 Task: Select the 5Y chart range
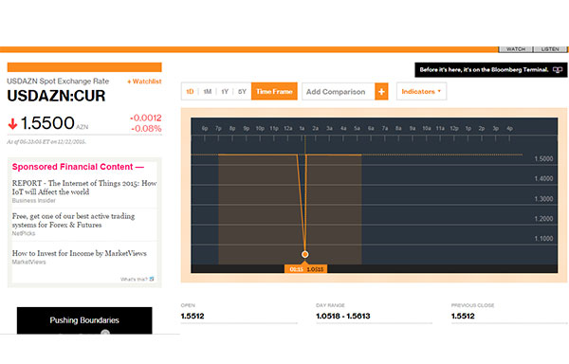pos(242,92)
